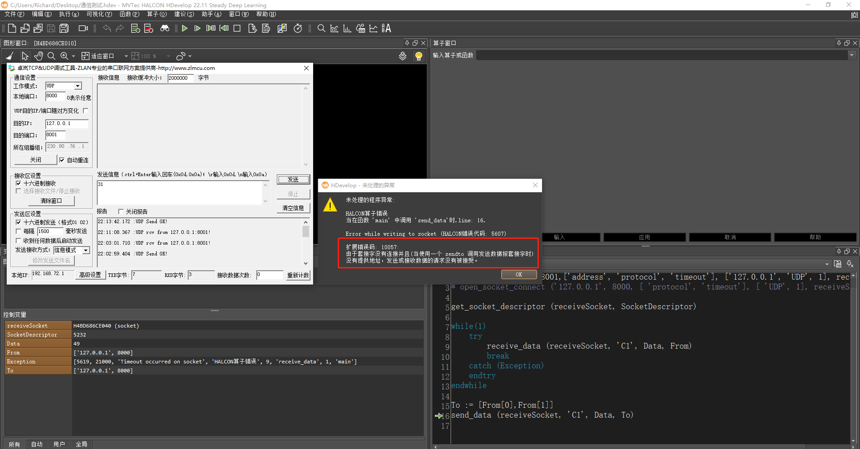Clear graphics window with broom icon
Viewport: 860px width, 449px height.
pyautogui.click(x=10, y=56)
